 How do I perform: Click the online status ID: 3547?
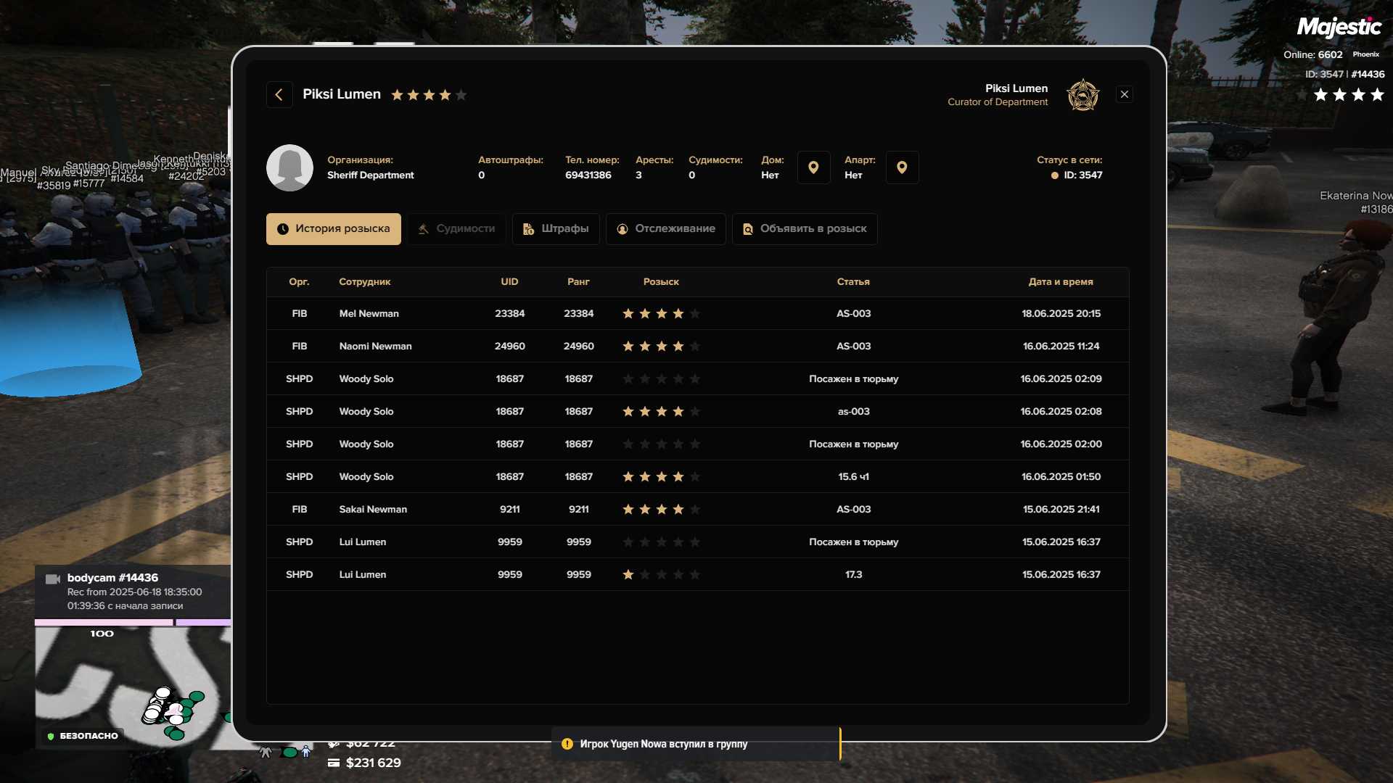click(1077, 175)
